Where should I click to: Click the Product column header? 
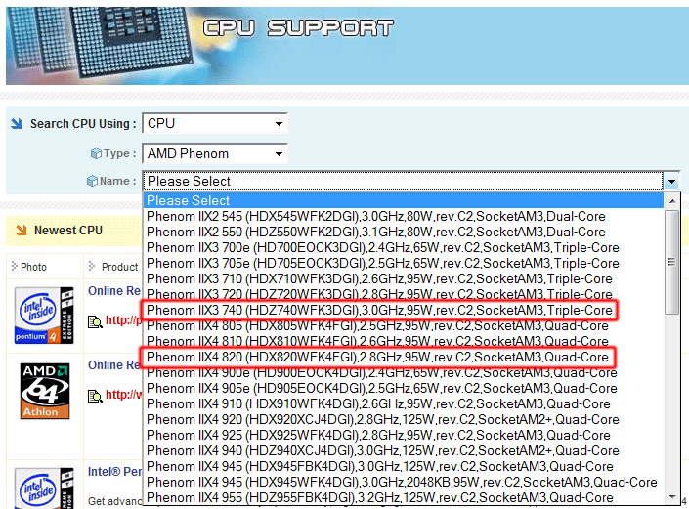119,267
